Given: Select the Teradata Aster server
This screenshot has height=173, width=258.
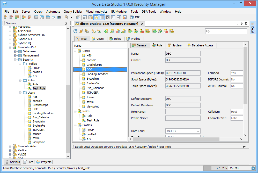Looking at the screenshot, I should coord(27,146).
